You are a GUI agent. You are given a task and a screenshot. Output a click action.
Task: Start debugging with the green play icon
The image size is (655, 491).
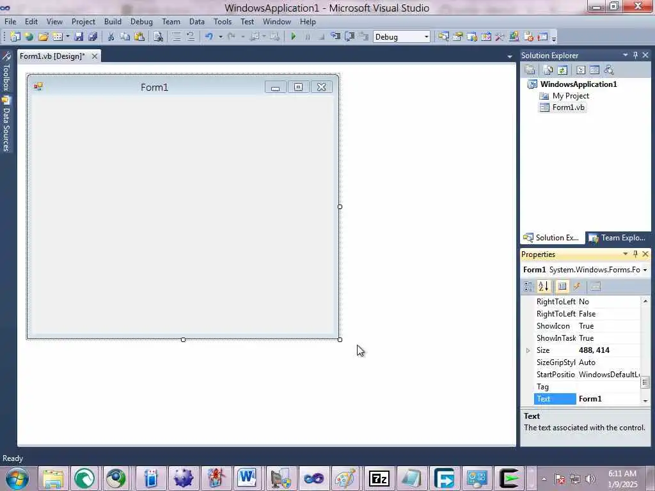(293, 36)
